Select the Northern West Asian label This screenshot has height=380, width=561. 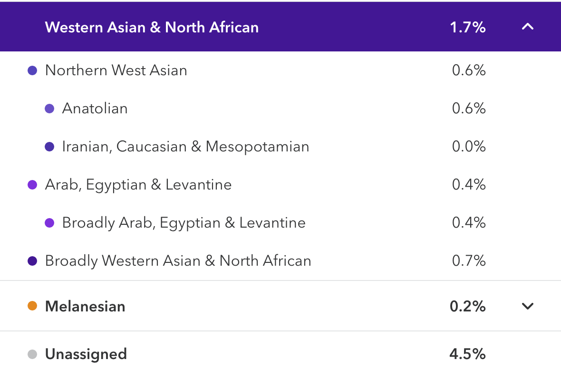click(116, 70)
